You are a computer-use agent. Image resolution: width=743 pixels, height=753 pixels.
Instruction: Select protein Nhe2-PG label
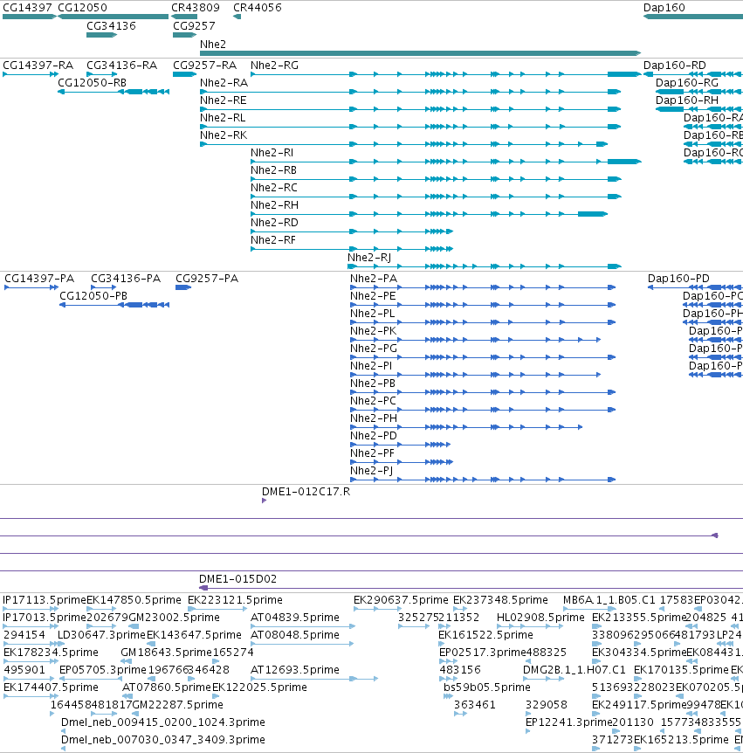(x=374, y=349)
